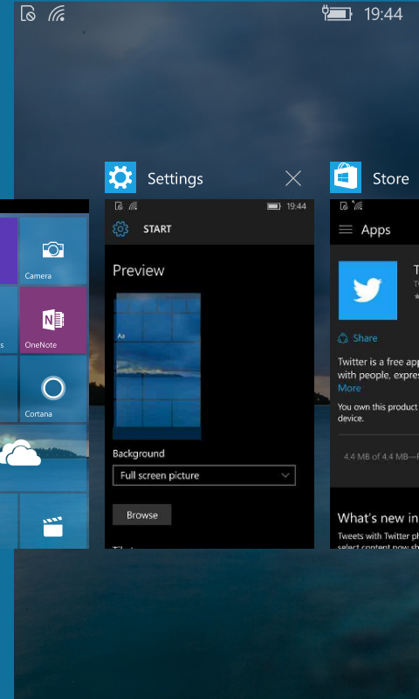Open the Movies clapperboard tile
Viewport: 419px width, 699px height.
click(53, 521)
